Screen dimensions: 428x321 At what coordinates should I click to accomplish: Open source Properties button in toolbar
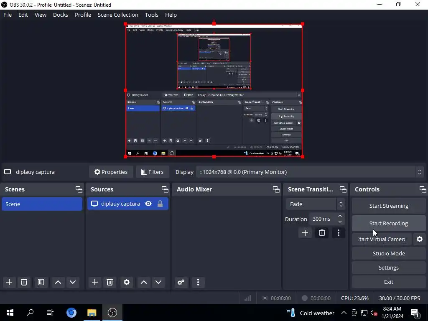tap(111, 172)
